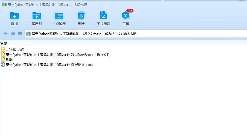Click the New badge on 工具
Screen dimensions: 247x135
point(130,11)
